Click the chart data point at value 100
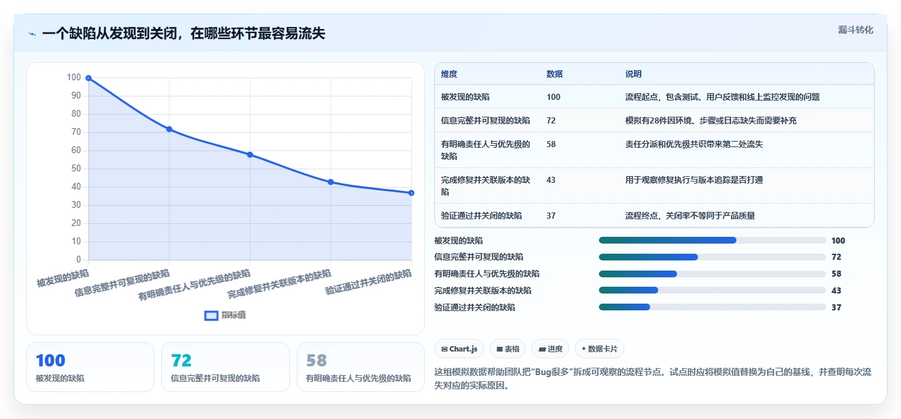The image size is (901, 419). pos(88,78)
